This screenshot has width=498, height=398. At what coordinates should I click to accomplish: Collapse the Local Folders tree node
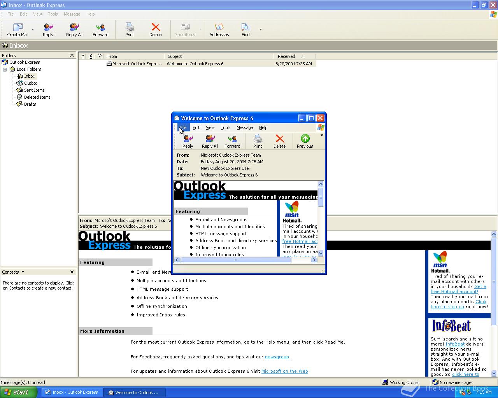tap(5, 70)
